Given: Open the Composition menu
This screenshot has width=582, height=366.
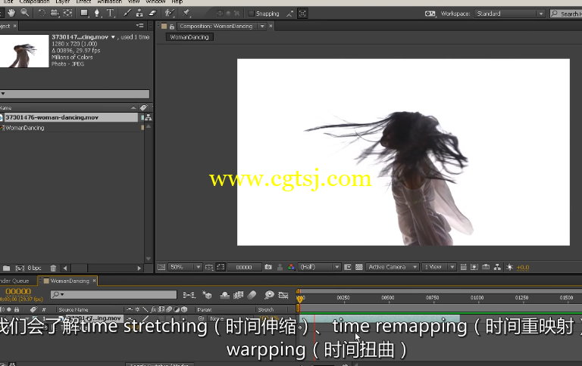Looking at the screenshot, I should click(34, 2).
